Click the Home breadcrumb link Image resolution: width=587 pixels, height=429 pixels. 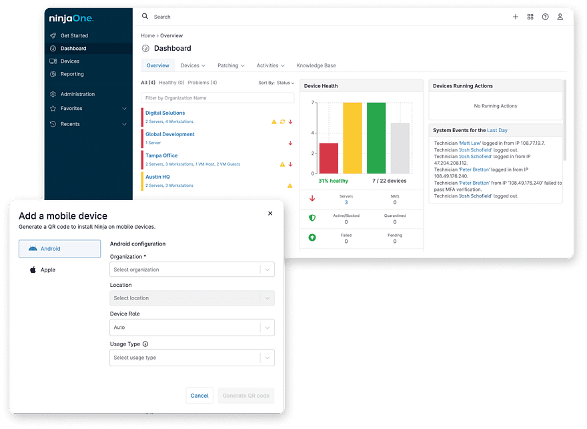[x=148, y=35]
